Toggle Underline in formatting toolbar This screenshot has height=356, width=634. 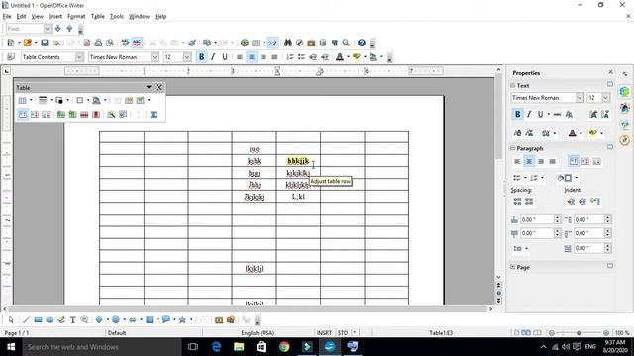pyautogui.click(x=225, y=57)
